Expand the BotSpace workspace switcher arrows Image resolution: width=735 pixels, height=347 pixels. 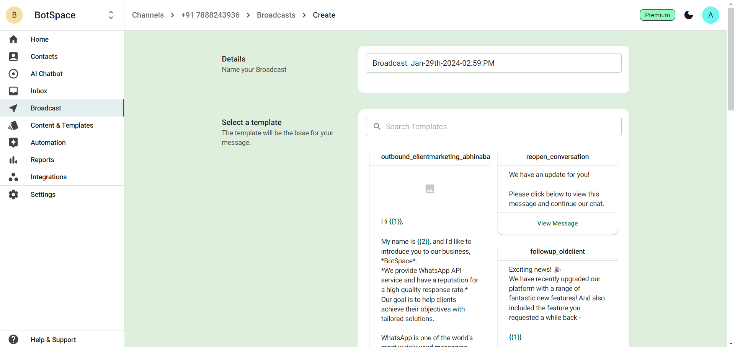[x=111, y=15]
